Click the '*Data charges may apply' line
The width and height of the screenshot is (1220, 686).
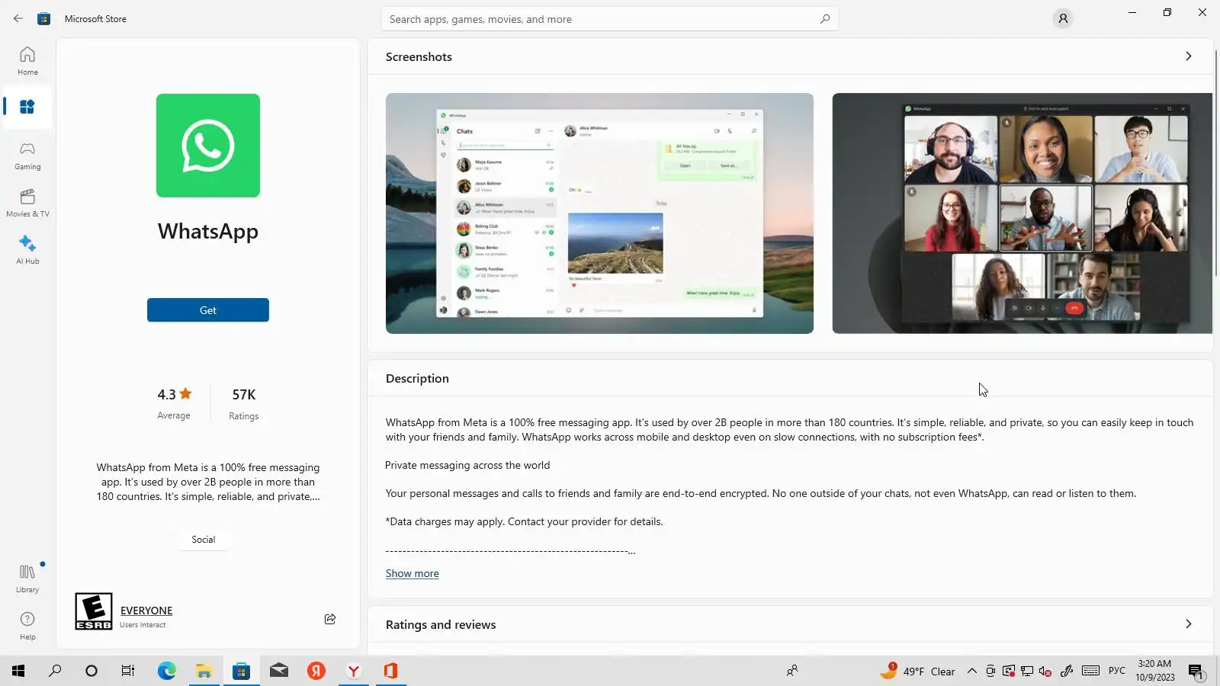tap(525, 521)
